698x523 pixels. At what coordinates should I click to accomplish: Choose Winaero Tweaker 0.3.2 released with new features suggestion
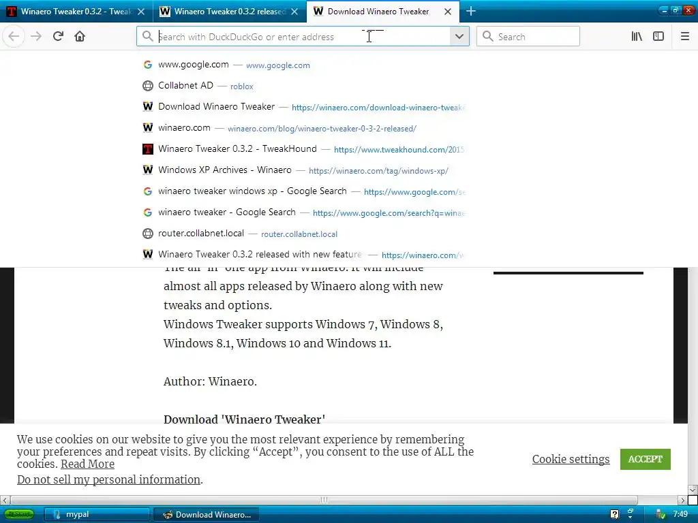303,255
